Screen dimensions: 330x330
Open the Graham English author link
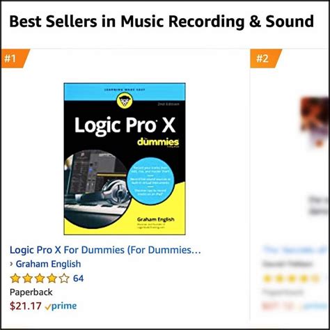point(48,264)
